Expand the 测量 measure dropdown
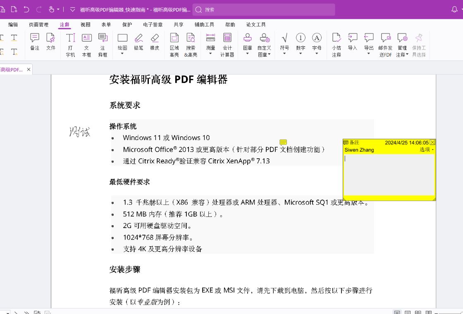Viewport: 463px width, 314px height. [210, 54]
